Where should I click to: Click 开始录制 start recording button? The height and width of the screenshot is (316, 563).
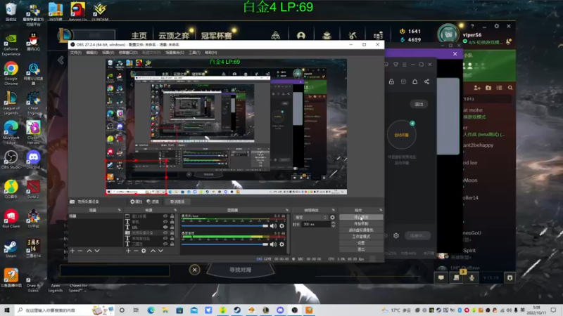(361, 224)
